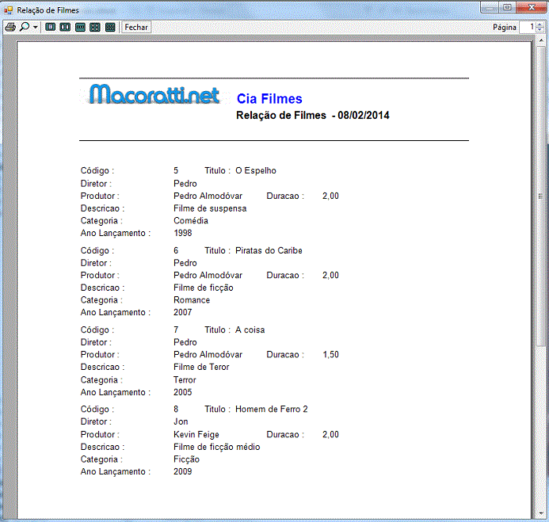Screen dimensions: 549x522
Task: Open the Zoom dropdown arrow
Action: coord(36,27)
